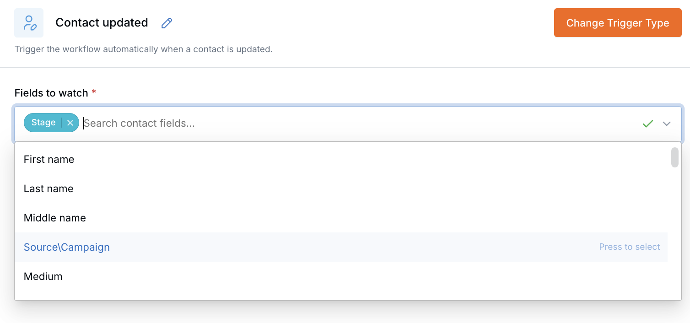Click the green checkmark icon

647,124
